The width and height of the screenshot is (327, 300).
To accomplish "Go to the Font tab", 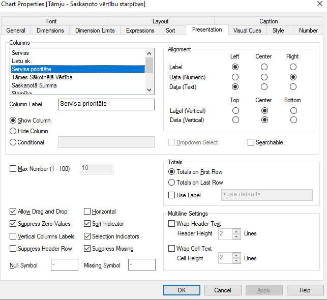I will click(x=51, y=21).
